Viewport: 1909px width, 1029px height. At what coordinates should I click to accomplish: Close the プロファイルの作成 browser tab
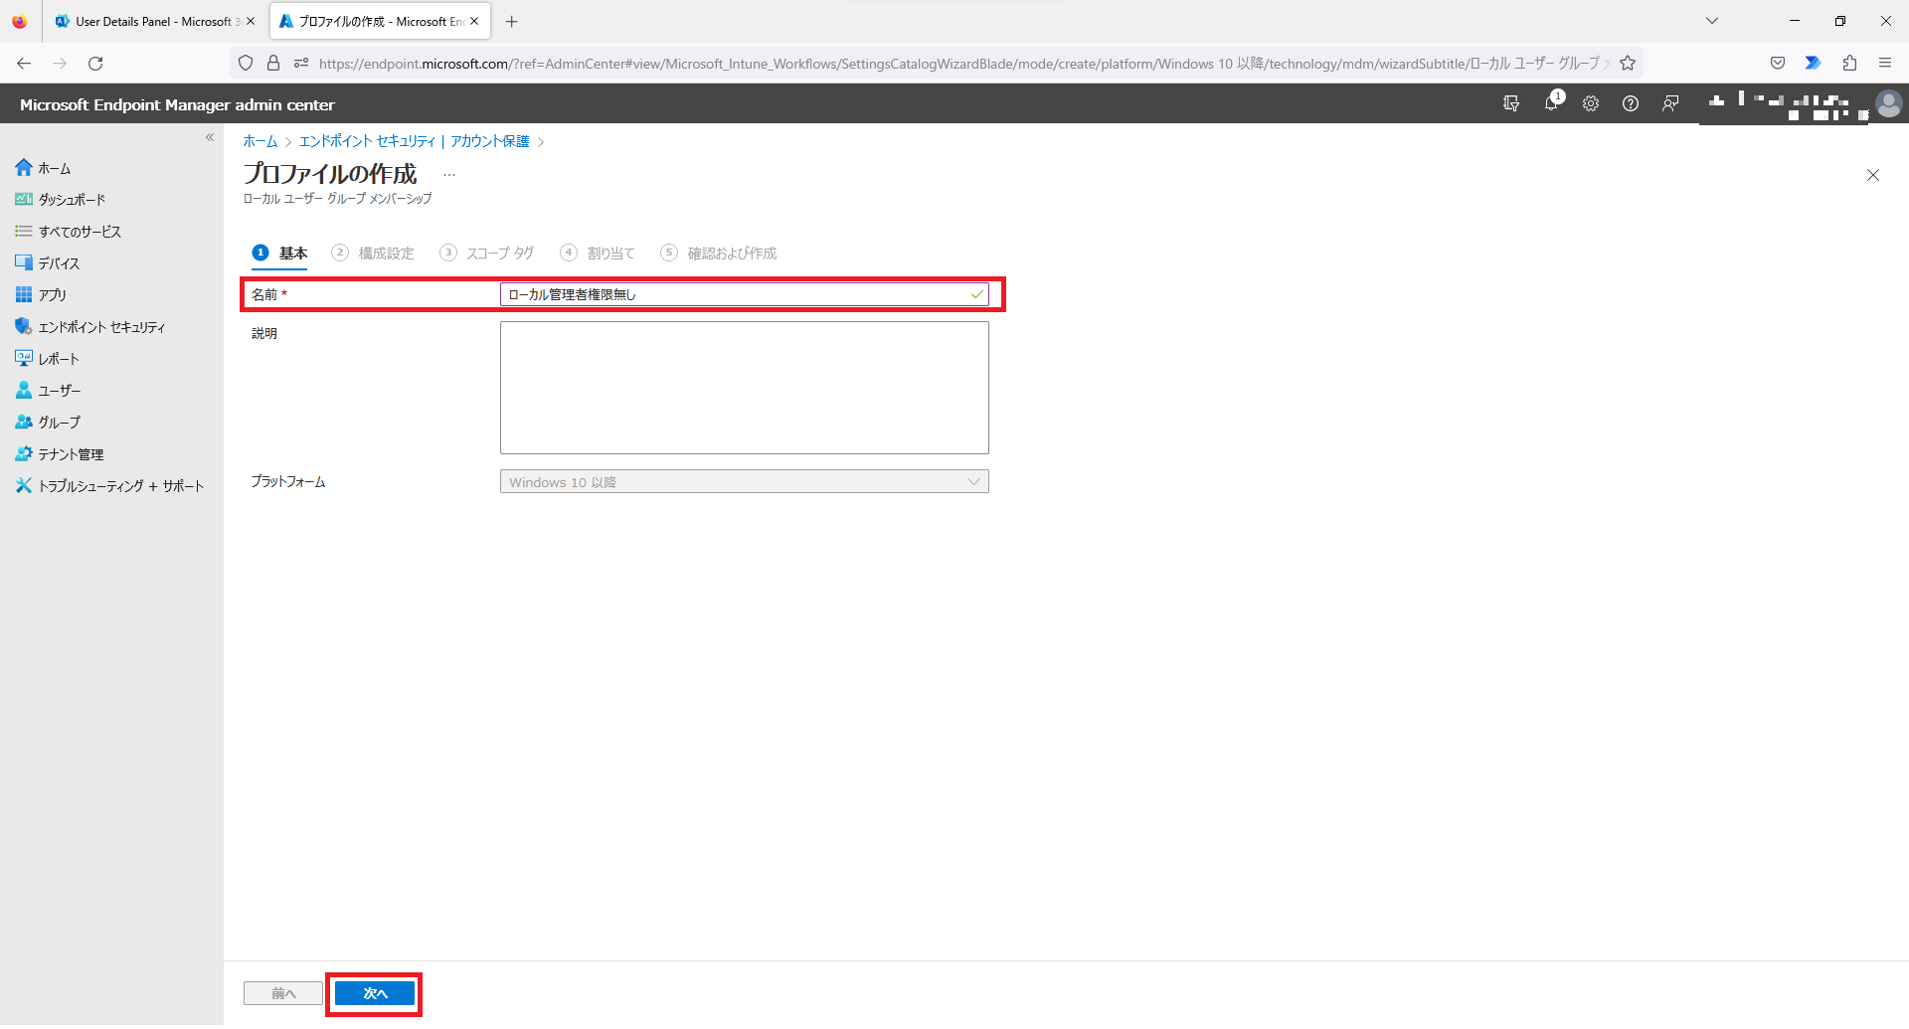click(x=474, y=21)
